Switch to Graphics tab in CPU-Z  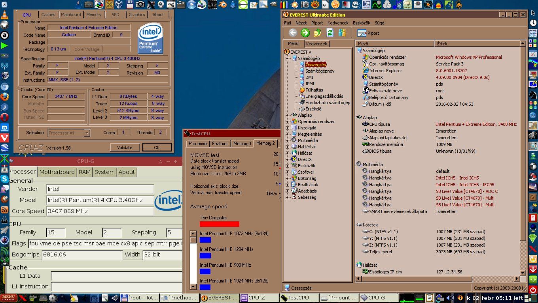(137, 15)
